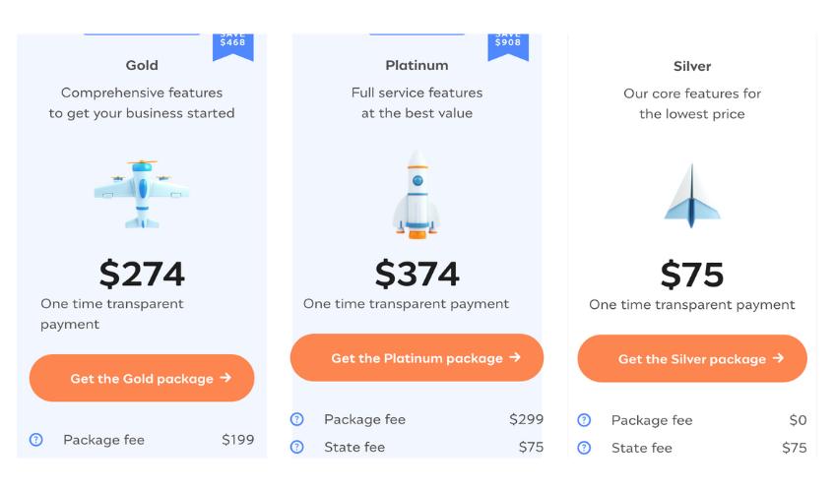This screenshot has height=492, width=835.
Task: Select the Platinum plan heading
Action: 417,65
